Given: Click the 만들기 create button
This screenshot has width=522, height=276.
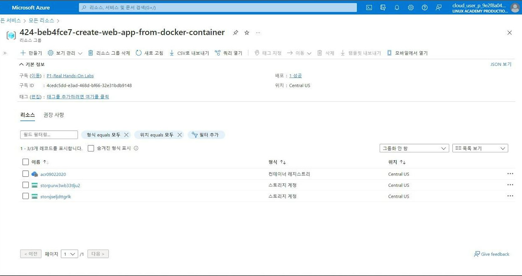Looking at the screenshot, I should coord(31,53).
